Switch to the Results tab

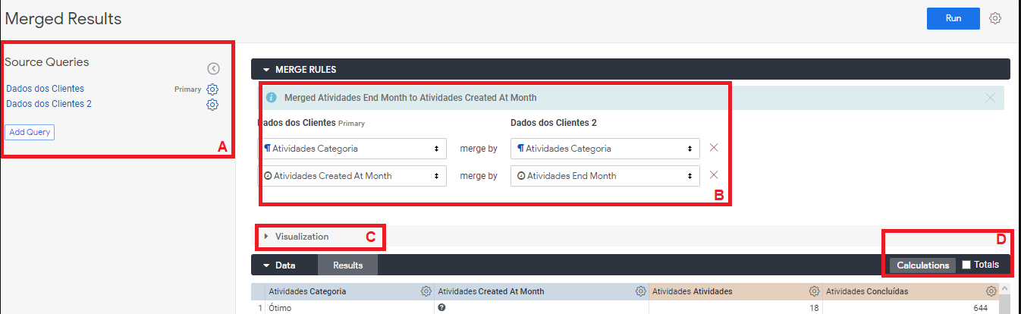347,265
